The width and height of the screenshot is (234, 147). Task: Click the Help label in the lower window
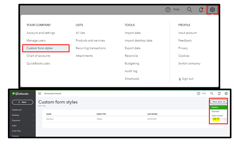204,93
